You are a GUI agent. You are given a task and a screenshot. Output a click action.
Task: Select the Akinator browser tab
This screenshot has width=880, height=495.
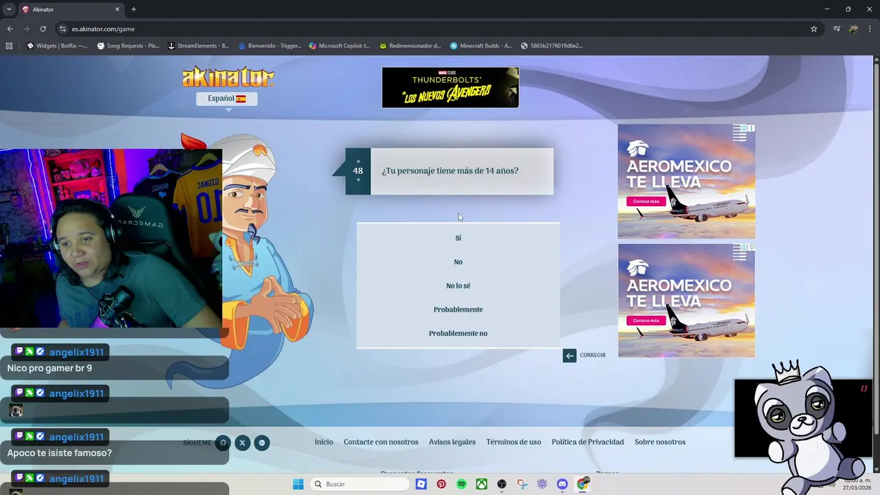[x=71, y=10]
